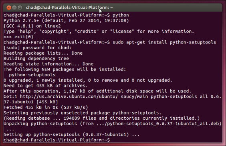Click the 'exit(0)' Python statement
The width and height of the screenshot is (226, 146).
24,37
